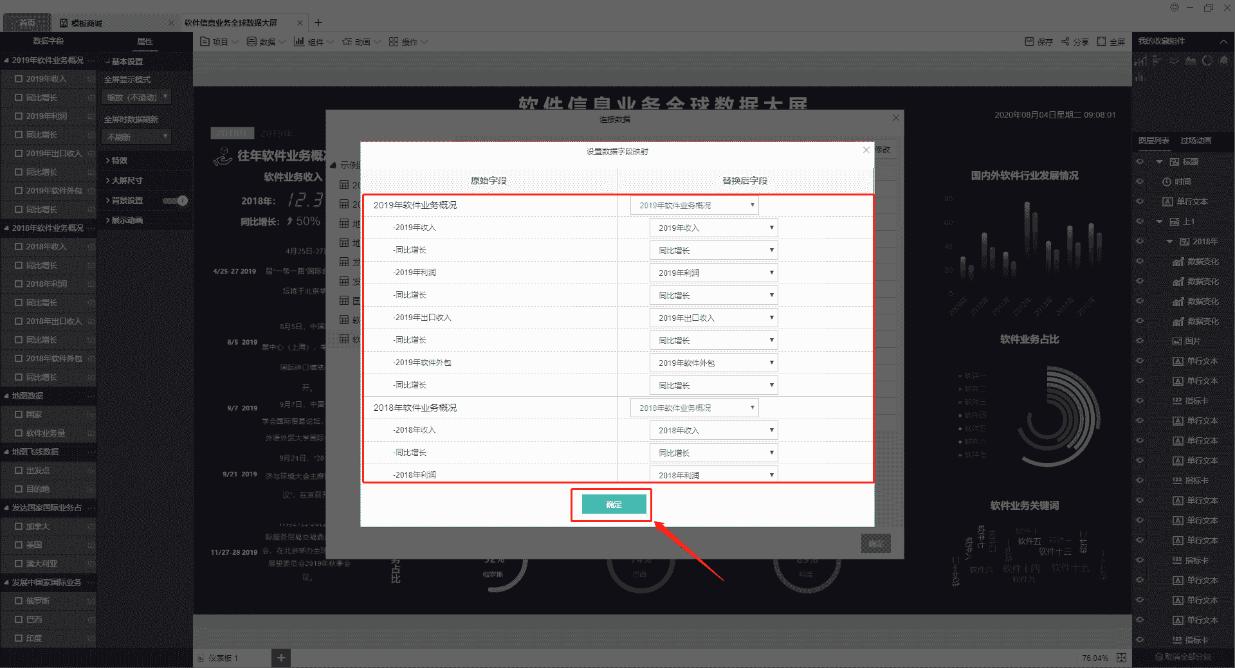The width and height of the screenshot is (1235, 668).
Task: Toggle the 背景设置 switch
Action: [175, 201]
